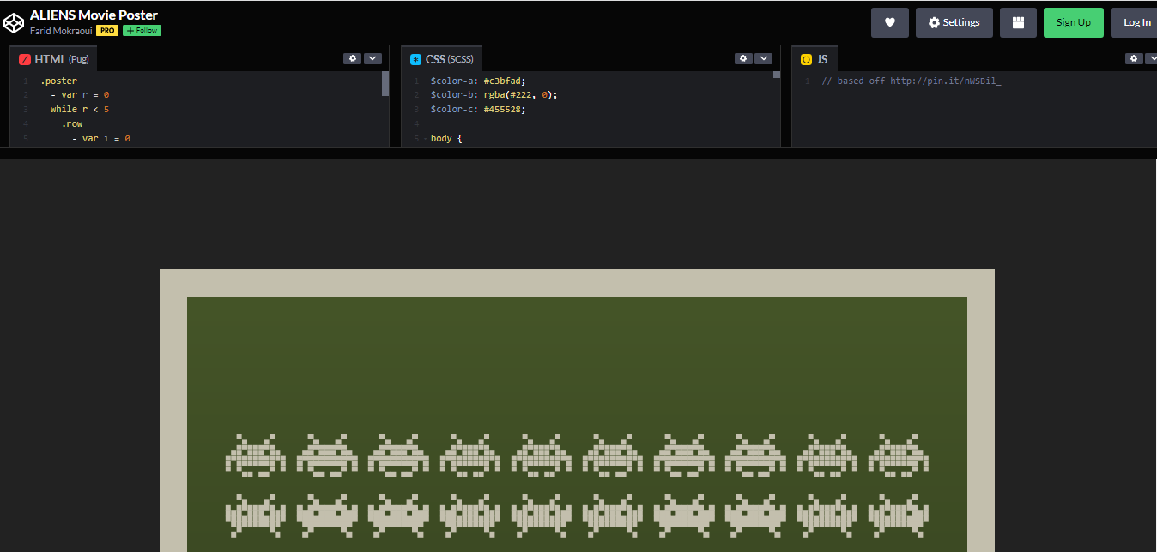The image size is (1157, 552).
Task: Toggle the heart to love this pen
Action: click(x=889, y=22)
